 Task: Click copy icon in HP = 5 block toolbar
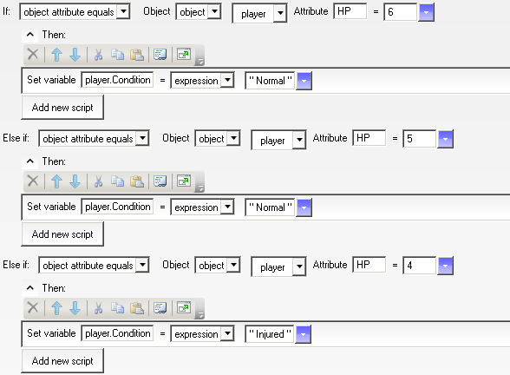pos(117,181)
